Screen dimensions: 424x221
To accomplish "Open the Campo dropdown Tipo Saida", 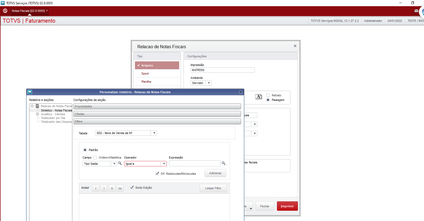I will (114, 164).
